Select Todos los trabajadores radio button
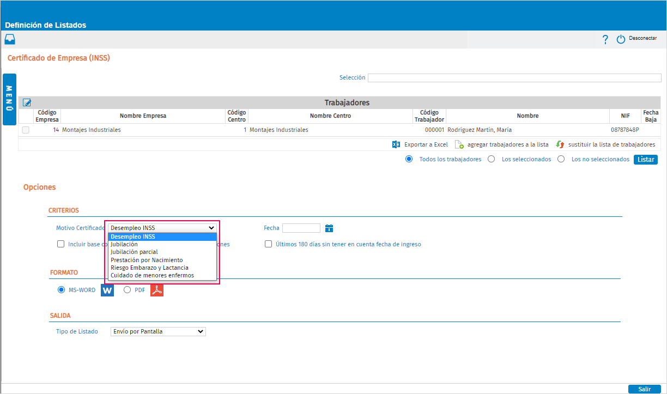Viewport: 667px width, 394px height. (409, 159)
